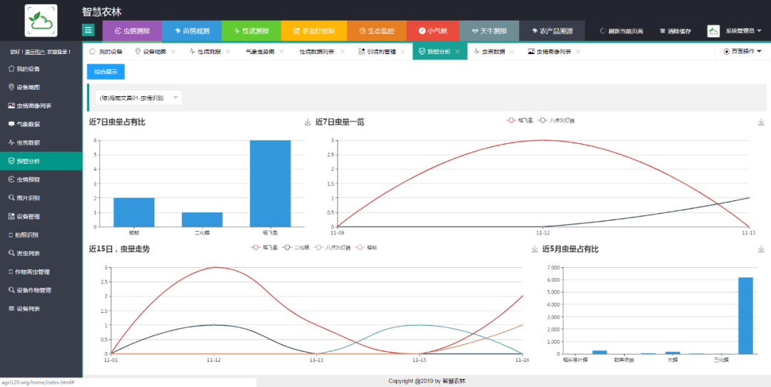The image size is (771, 387).
Task: Open 虫情图像列表 in the left sidebar
Action: 41,105
